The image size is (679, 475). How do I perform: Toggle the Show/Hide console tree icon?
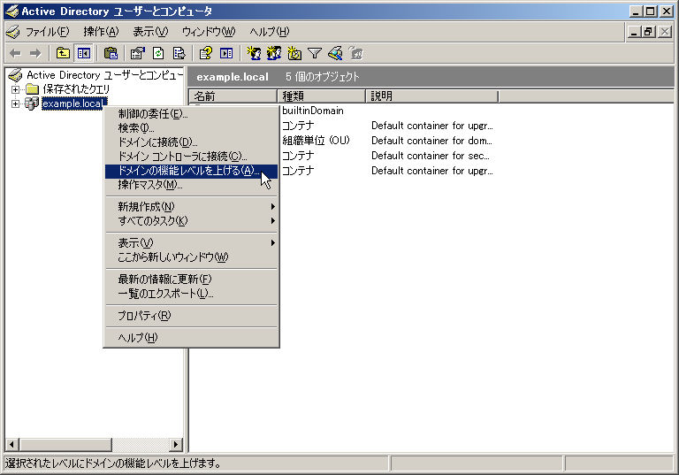tap(84, 53)
